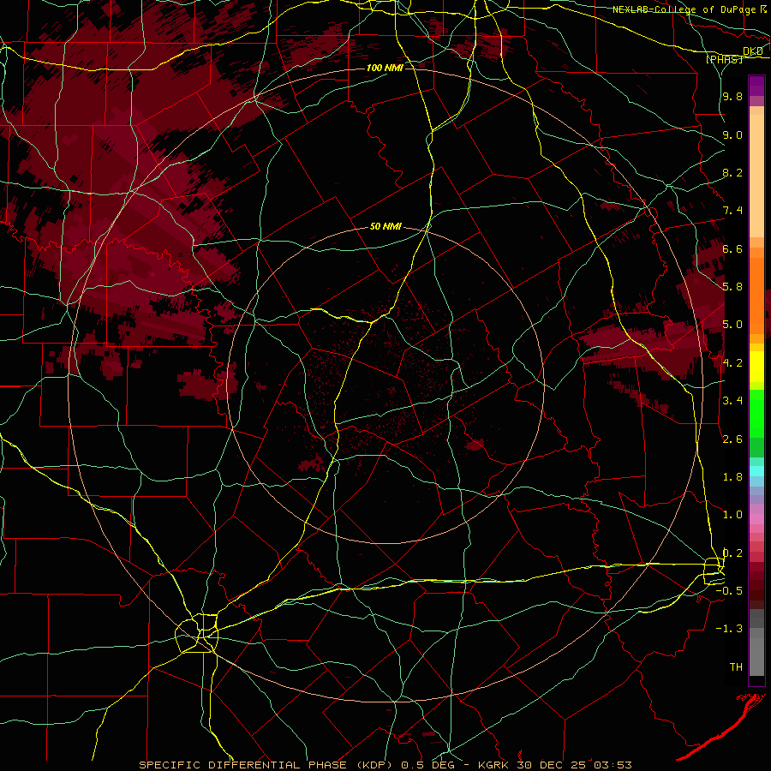Click the DKD product code label
The image size is (771, 771).
click(x=753, y=51)
